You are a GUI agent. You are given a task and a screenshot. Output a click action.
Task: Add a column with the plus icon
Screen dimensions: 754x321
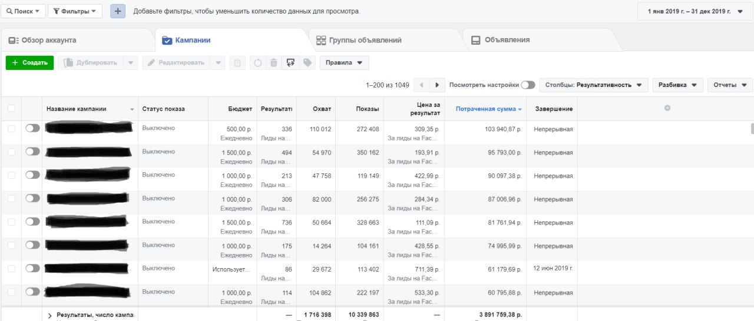(667, 108)
